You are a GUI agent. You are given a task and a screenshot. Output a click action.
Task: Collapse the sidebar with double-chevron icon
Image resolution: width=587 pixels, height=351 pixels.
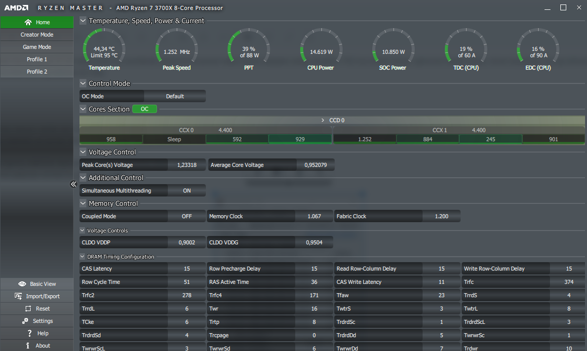(x=74, y=184)
